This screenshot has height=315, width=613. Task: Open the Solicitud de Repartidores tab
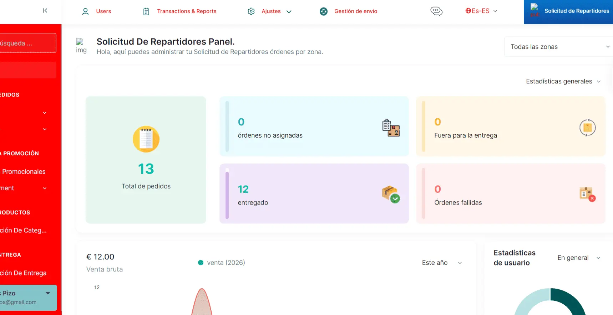point(570,11)
